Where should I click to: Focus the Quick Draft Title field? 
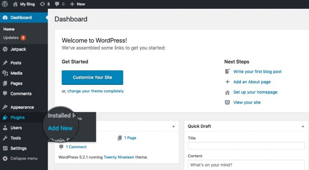246,146
